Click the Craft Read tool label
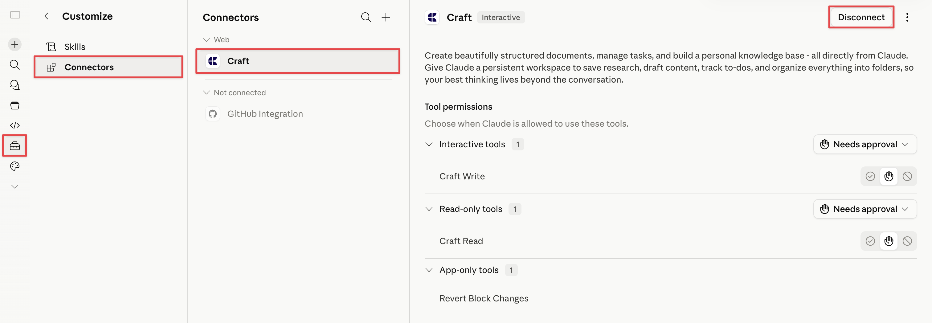 point(461,241)
